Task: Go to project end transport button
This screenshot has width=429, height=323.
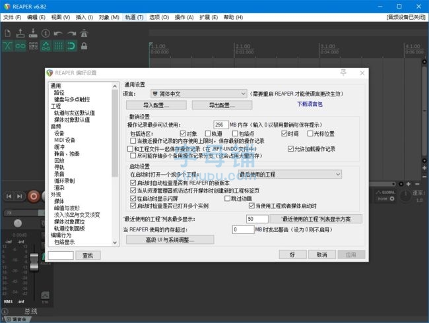Action: [19, 196]
